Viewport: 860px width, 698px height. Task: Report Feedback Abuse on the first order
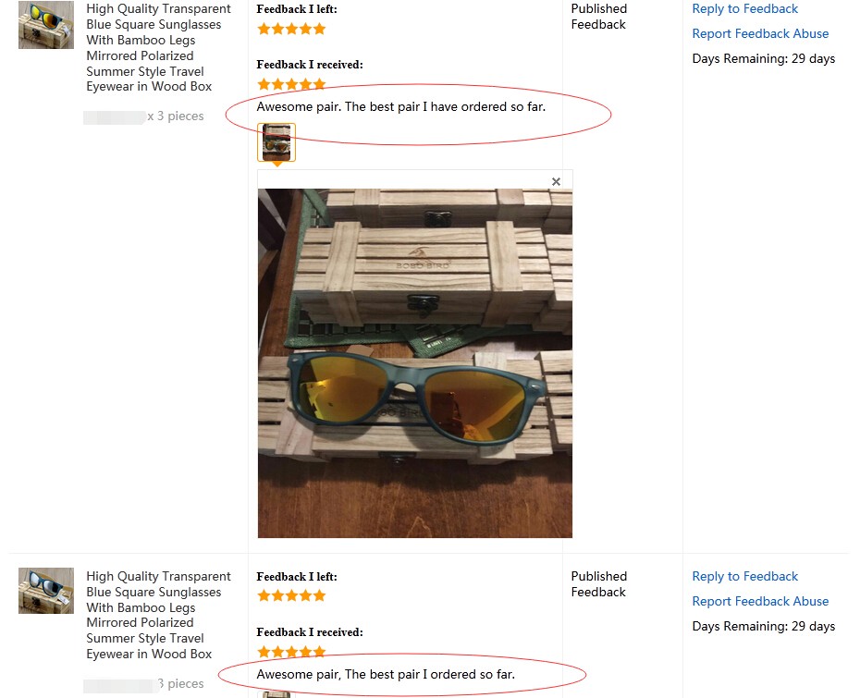(x=760, y=34)
